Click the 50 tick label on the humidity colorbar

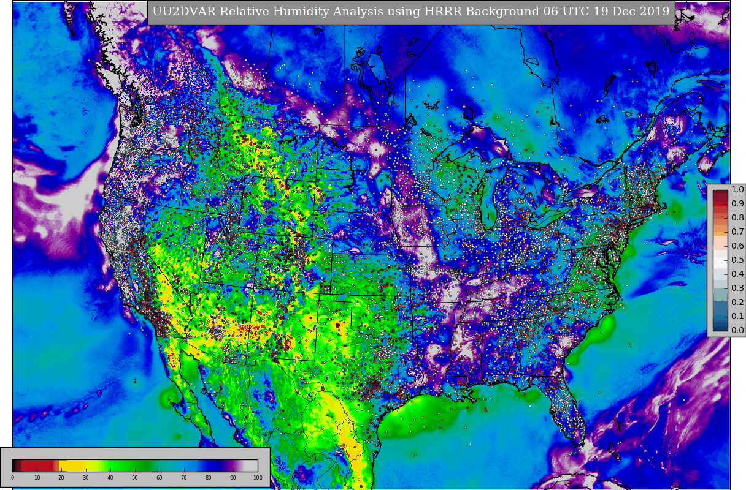point(135,478)
